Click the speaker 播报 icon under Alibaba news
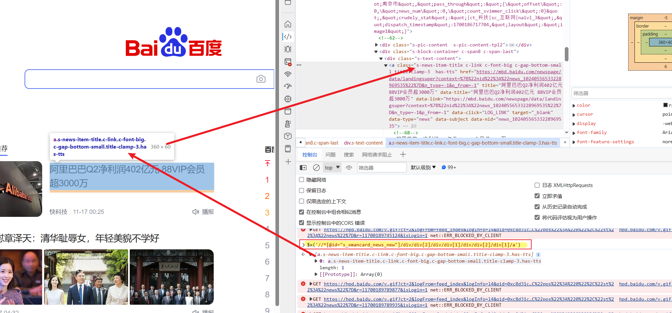Image resolution: width=672 pixels, height=313 pixels. point(195,212)
